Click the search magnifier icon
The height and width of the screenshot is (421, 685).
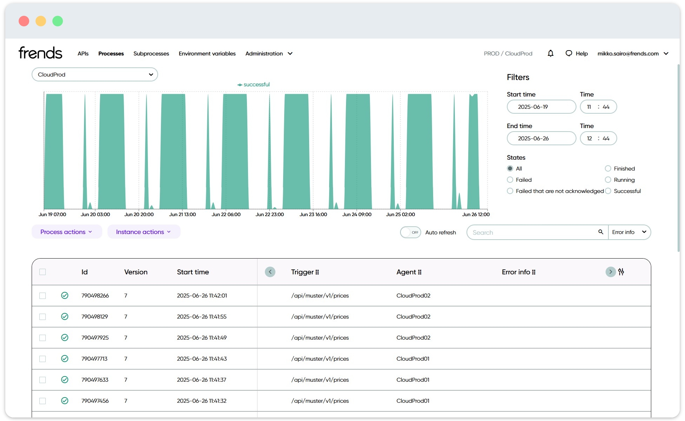(x=600, y=232)
